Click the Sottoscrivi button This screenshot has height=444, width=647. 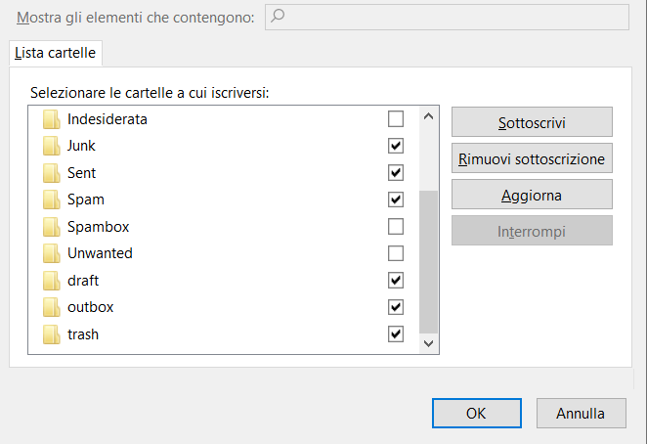pos(532,122)
